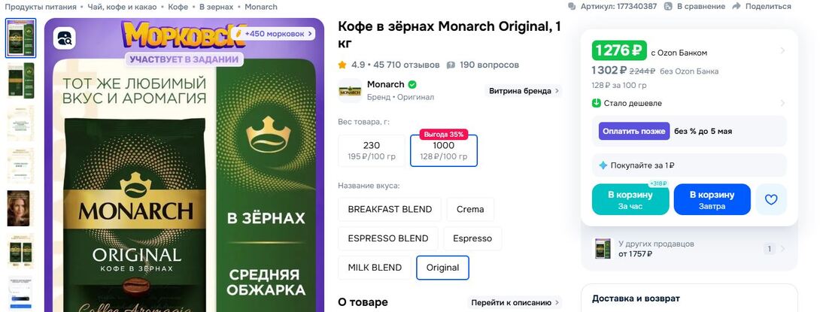Click the yellow rating star
Viewport: 820px width, 312px height.
(x=342, y=65)
